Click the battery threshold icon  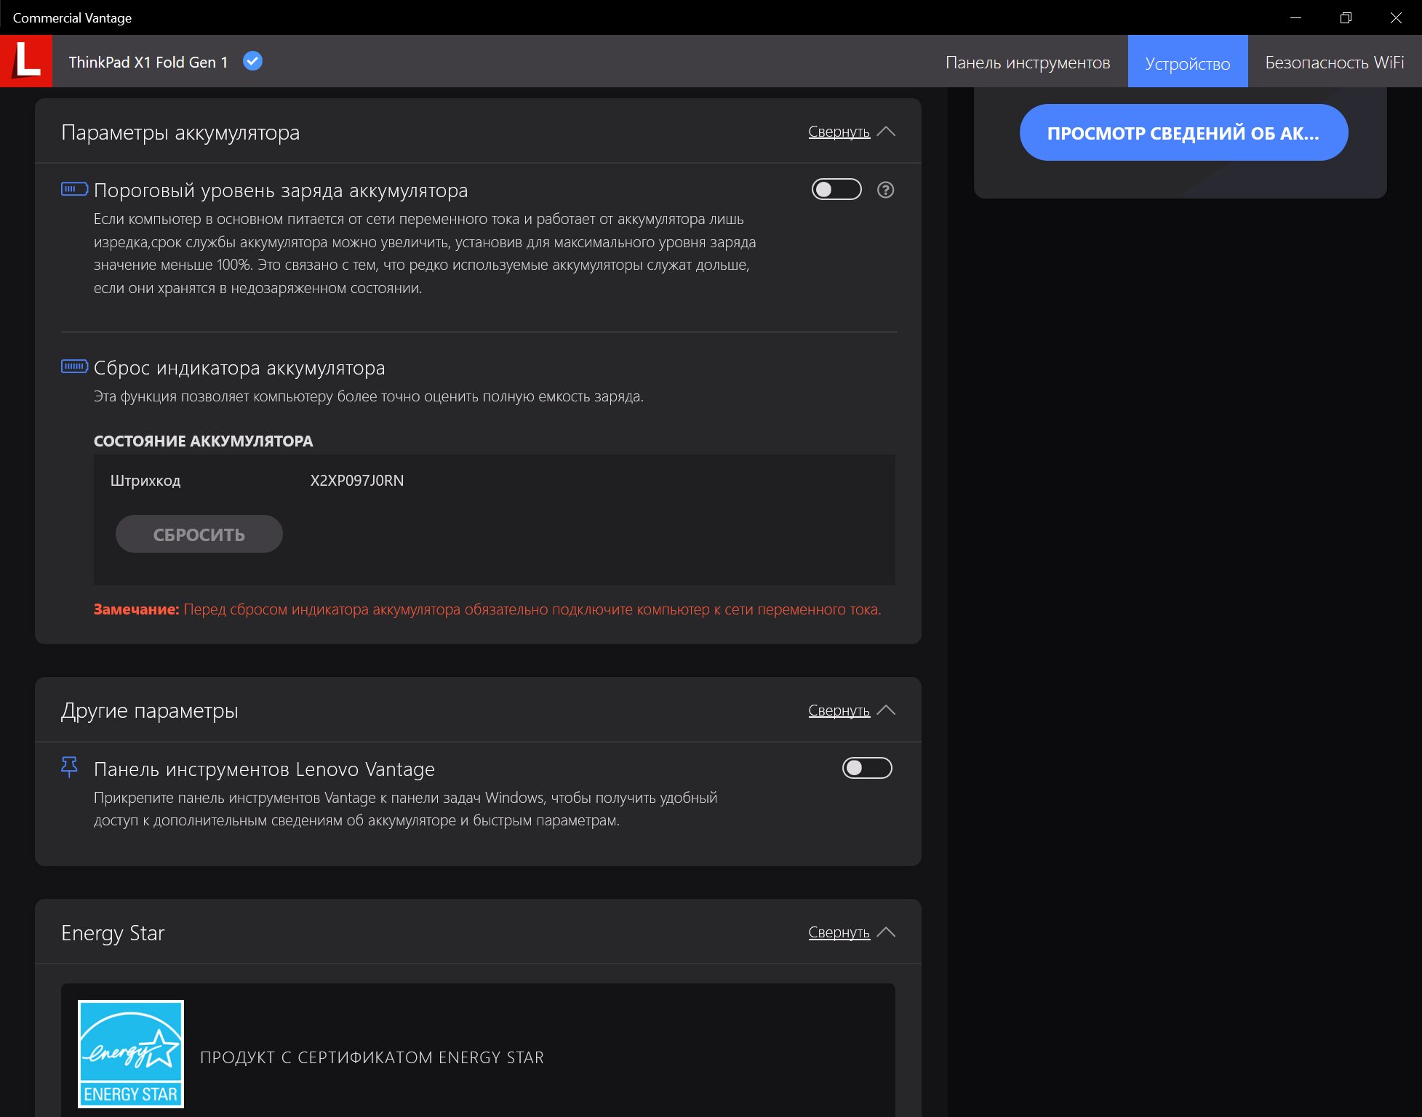tap(74, 189)
